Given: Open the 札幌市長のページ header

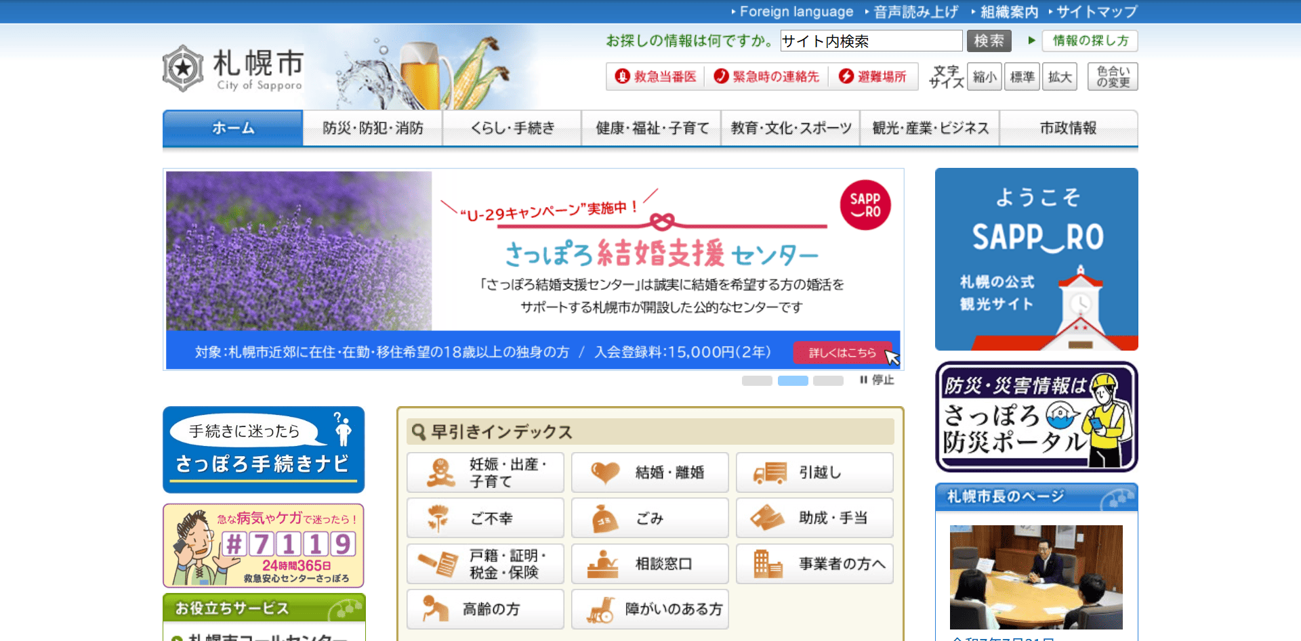Looking at the screenshot, I should tap(1036, 497).
